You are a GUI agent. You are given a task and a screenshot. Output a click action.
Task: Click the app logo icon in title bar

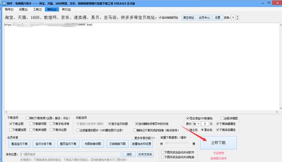(4, 4)
